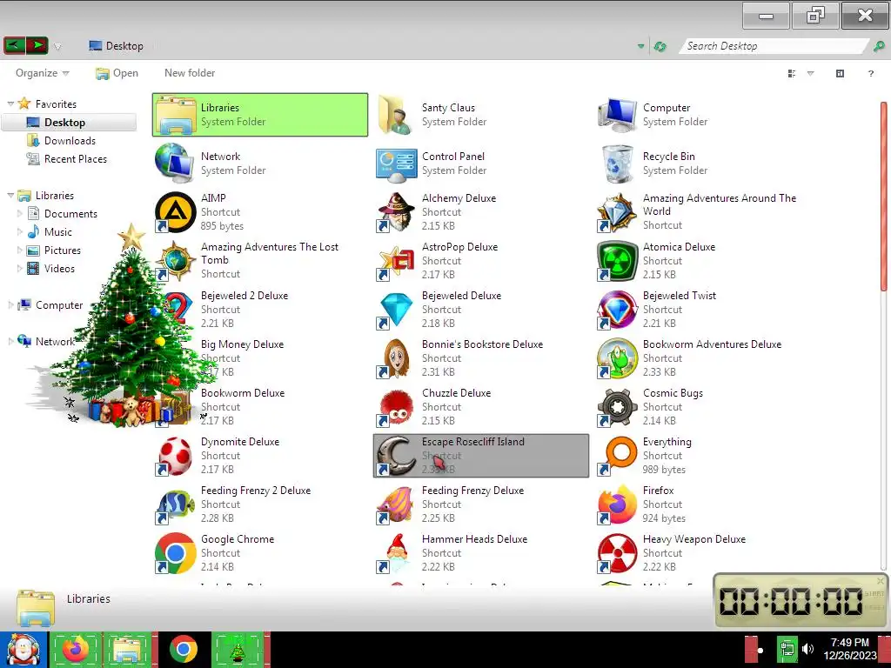Select the Everything search shortcut icon

pyautogui.click(x=617, y=456)
